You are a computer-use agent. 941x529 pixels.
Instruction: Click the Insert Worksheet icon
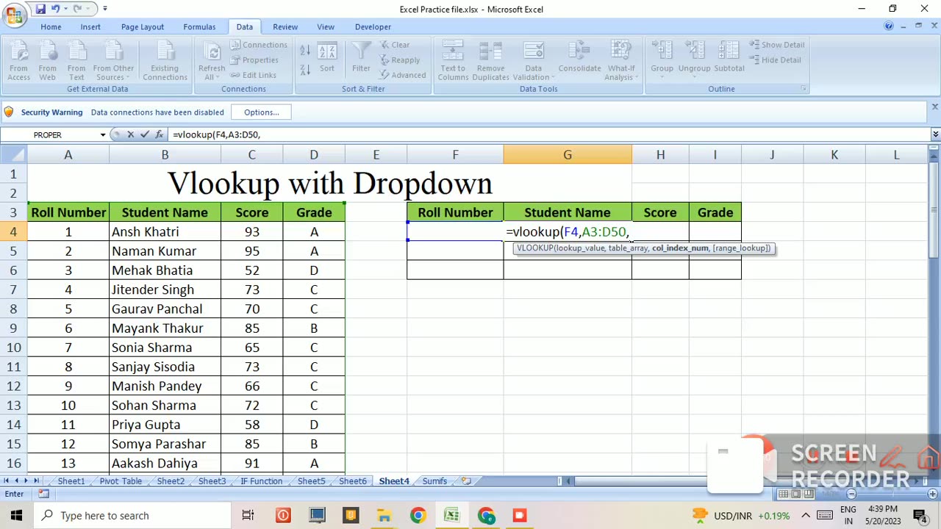466,481
